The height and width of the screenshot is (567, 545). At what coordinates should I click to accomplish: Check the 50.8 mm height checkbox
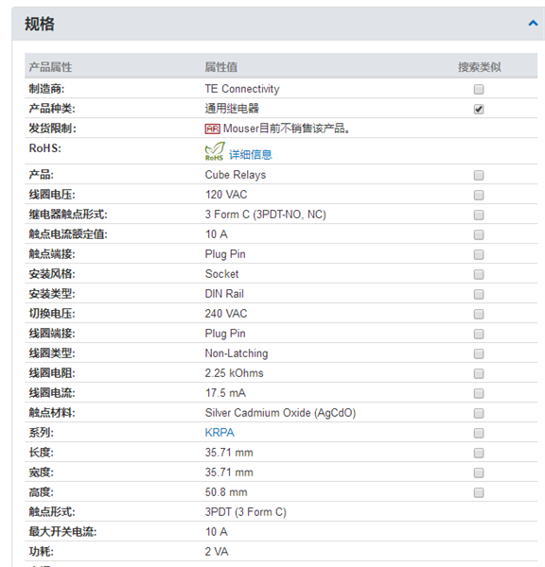point(479,492)
